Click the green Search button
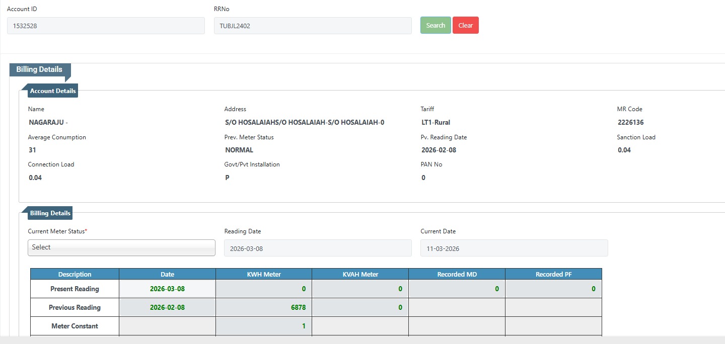Viewport: 725px width, 344px height. tap(436, 26)
